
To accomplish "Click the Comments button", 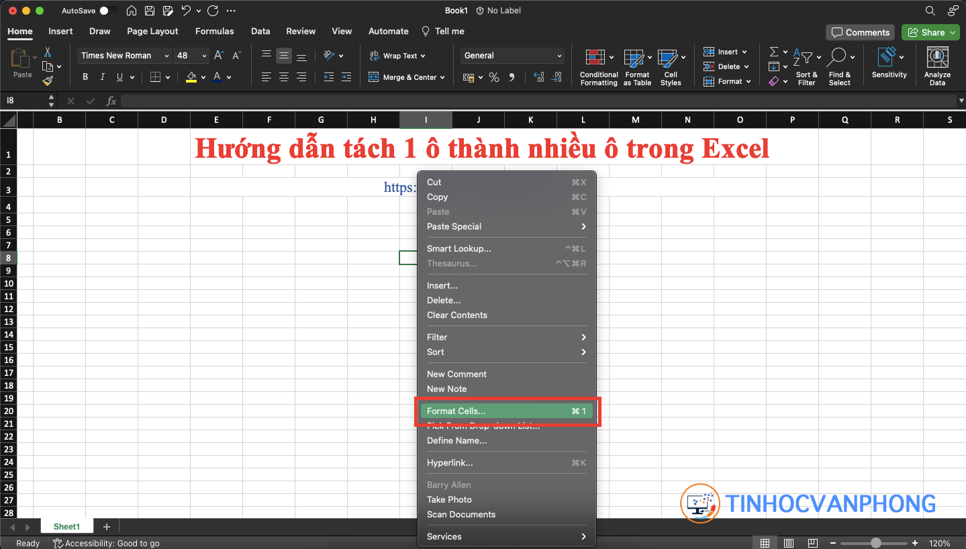I will [861, 32].
